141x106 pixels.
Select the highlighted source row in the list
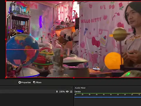(37, 92)
